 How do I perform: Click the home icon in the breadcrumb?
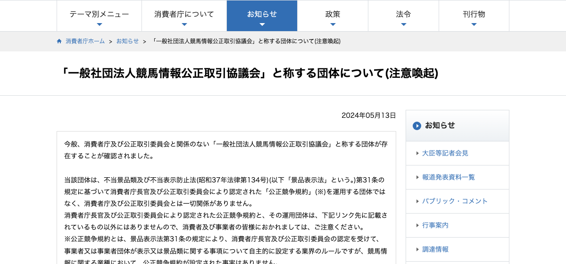[x=59, y=41]
